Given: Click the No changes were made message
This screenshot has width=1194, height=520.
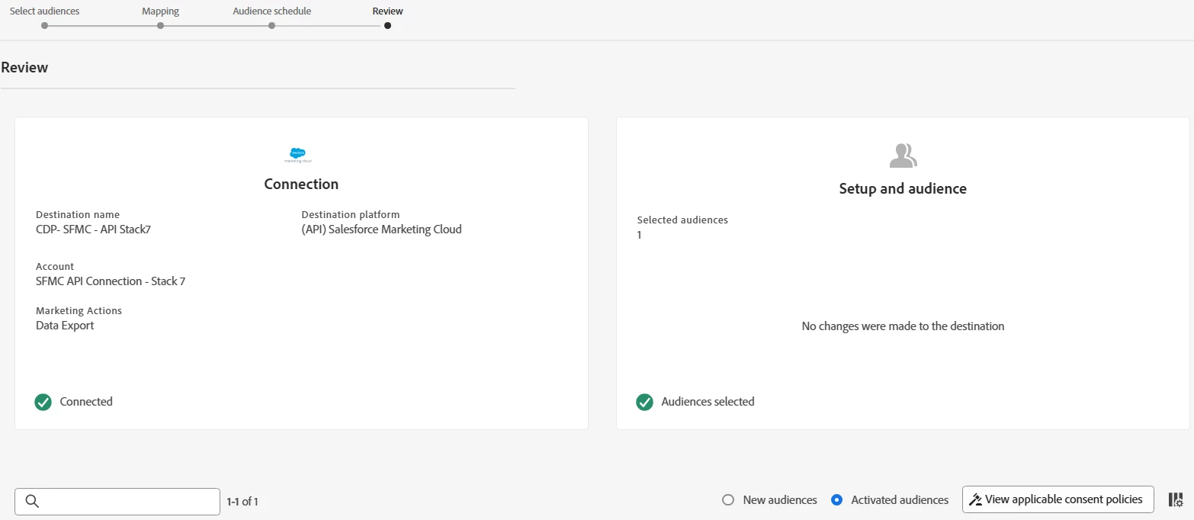Looking at the screenshot, I should point(903,326).
